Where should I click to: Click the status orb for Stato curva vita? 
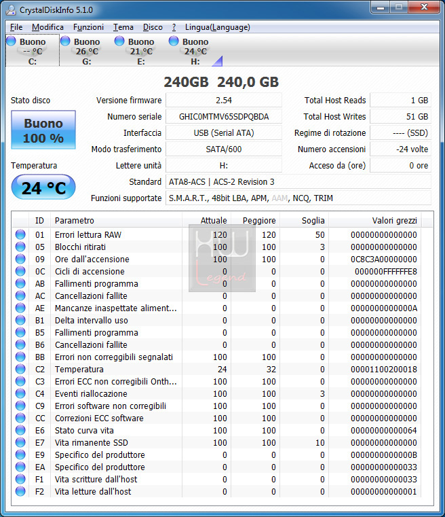pos(20,430)
